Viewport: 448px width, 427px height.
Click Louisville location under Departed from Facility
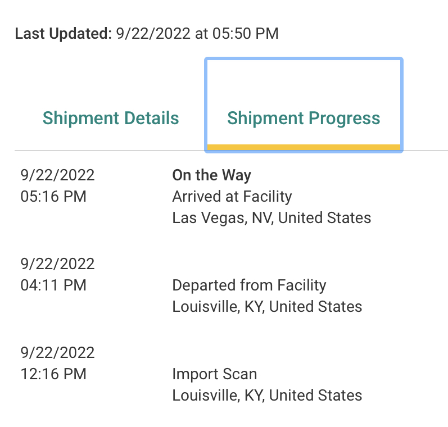[267, 307]
